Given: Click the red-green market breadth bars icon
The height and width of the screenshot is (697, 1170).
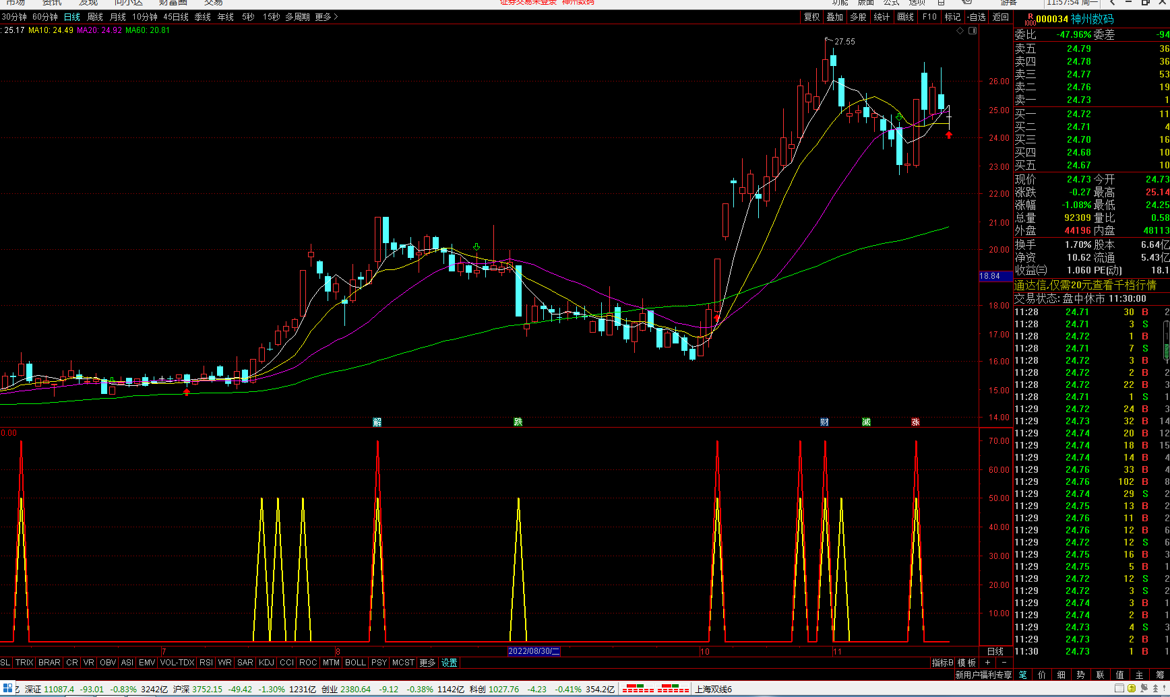Looking at the screenshot, I should [x=655, y=689].
